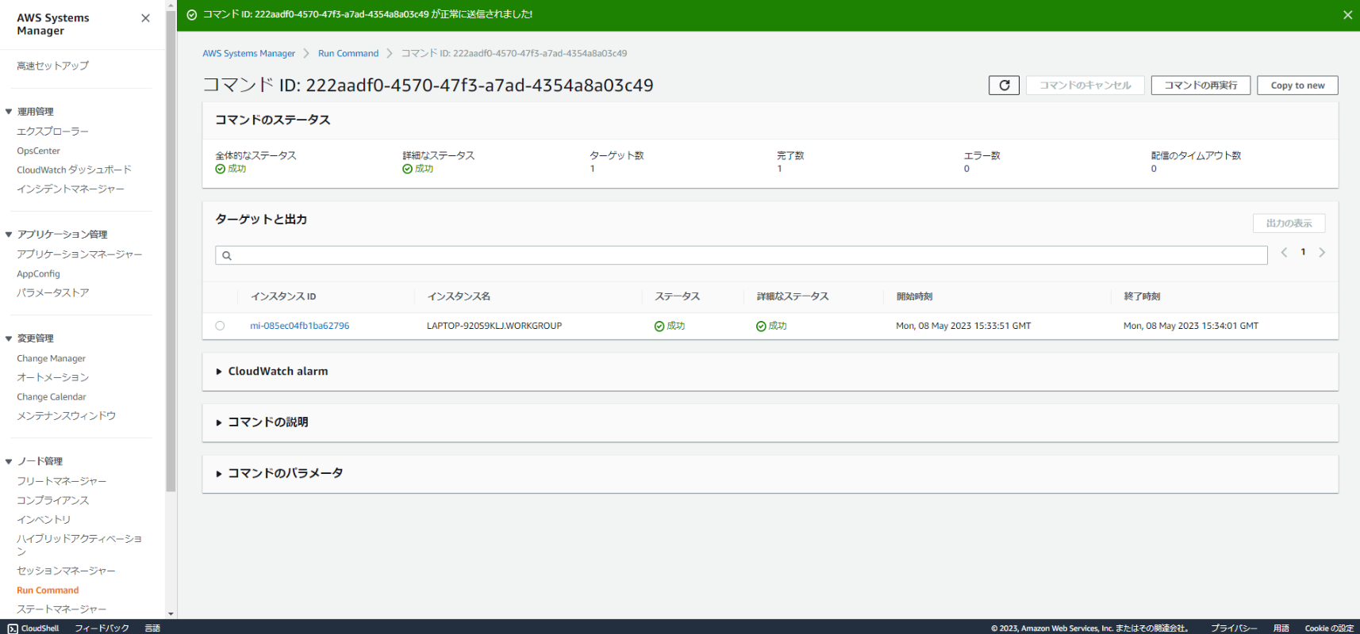Dismiss the green success banner
1360x634 pixels.
[1347, 15]
